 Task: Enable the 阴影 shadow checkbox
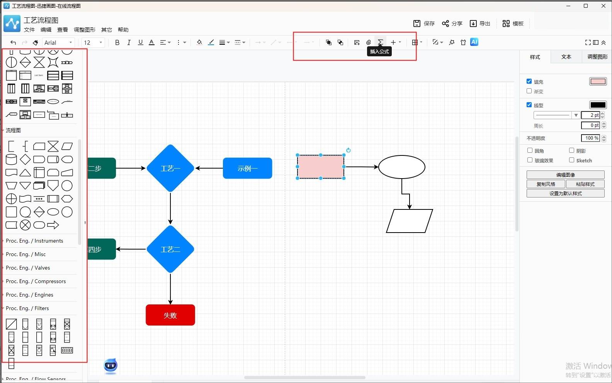(572, 150)
